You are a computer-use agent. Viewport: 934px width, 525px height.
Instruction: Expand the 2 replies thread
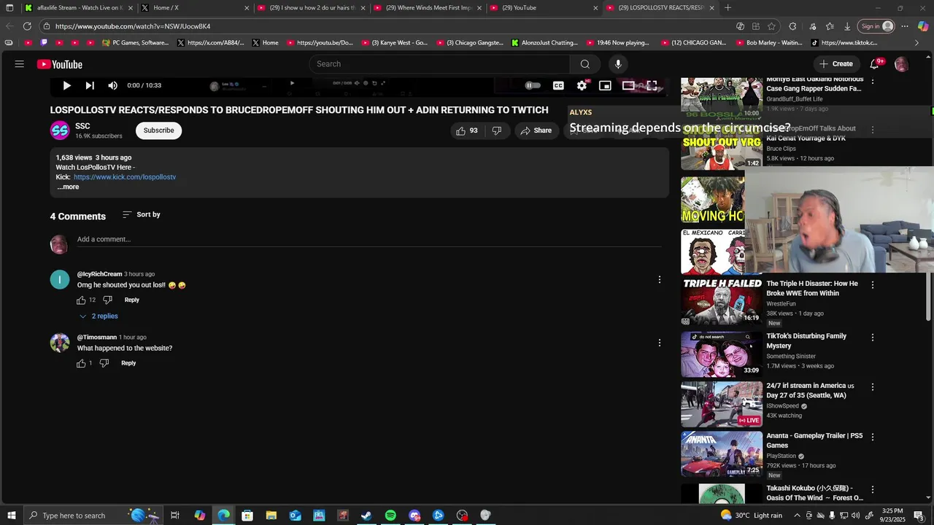[x=99, y=316]
